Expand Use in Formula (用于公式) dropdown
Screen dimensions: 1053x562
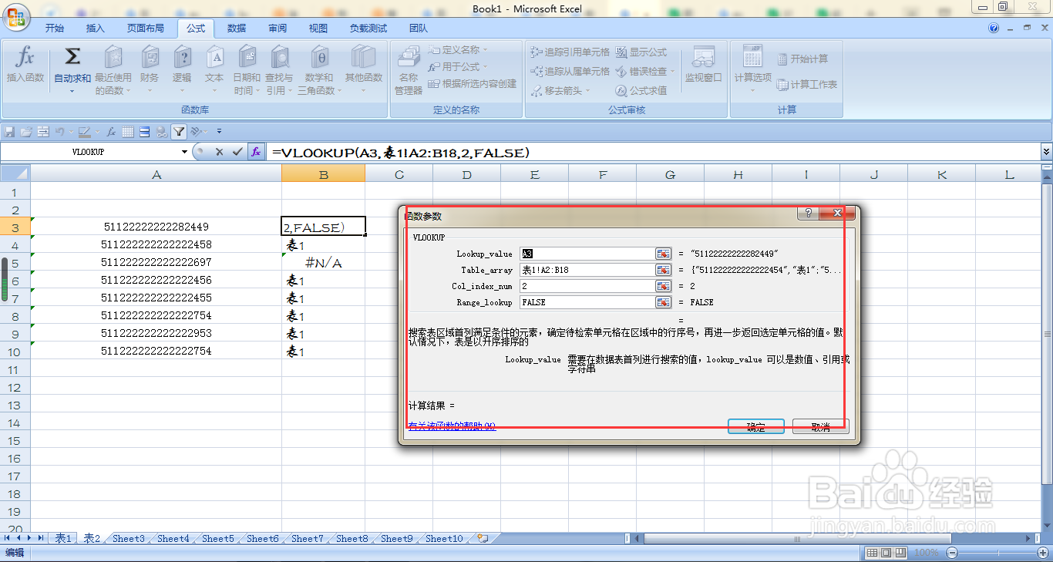tap(486, 67)
